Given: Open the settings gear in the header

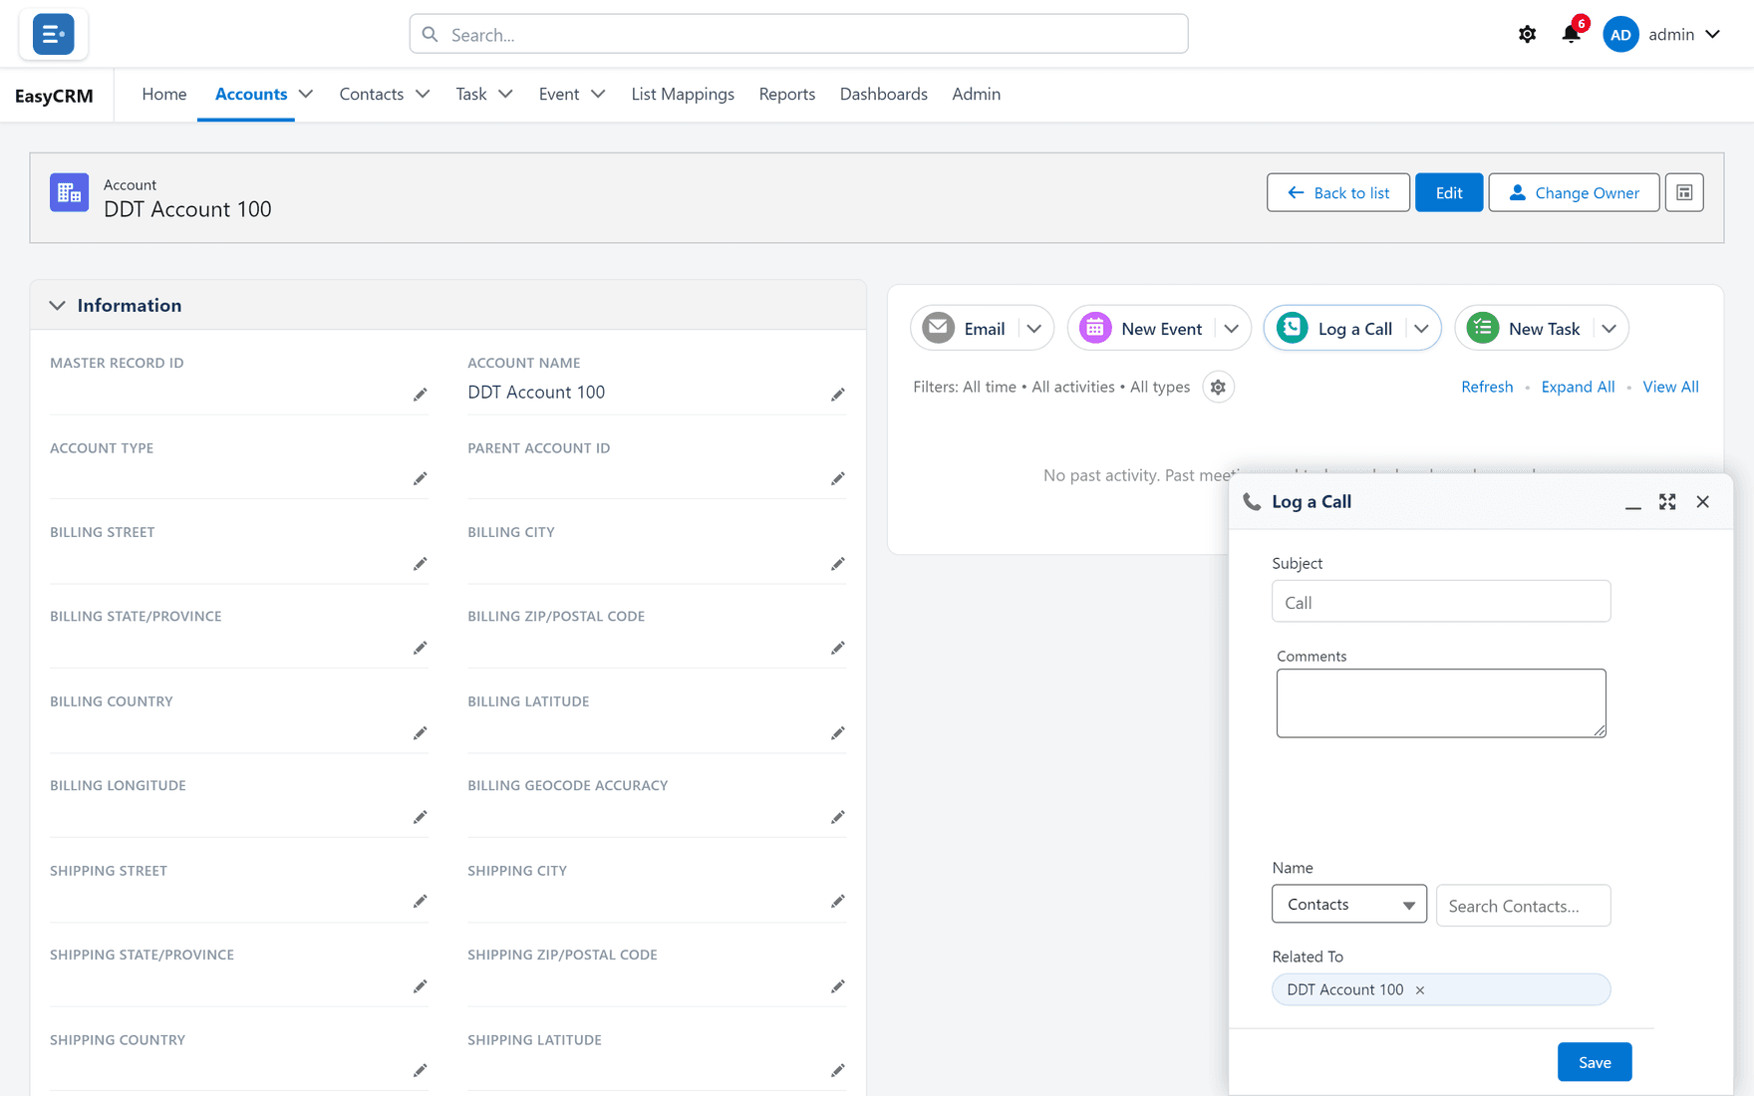Looking at the screenshot, I should 1527,34.
